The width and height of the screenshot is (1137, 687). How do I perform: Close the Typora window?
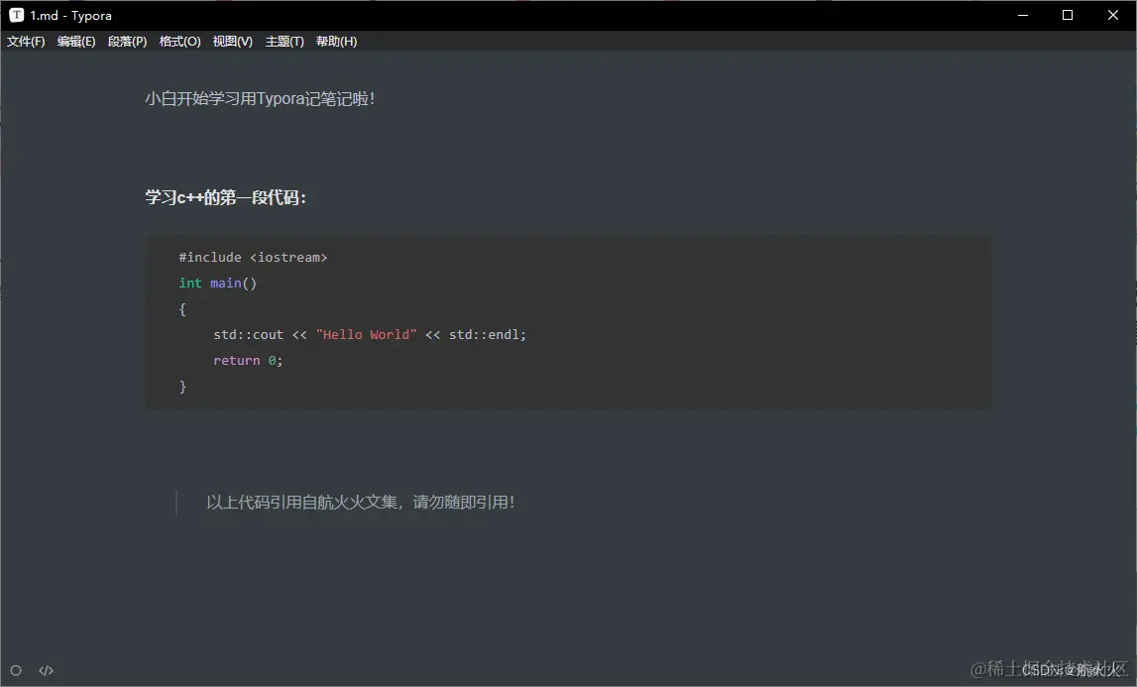[x=1113, y=15]
